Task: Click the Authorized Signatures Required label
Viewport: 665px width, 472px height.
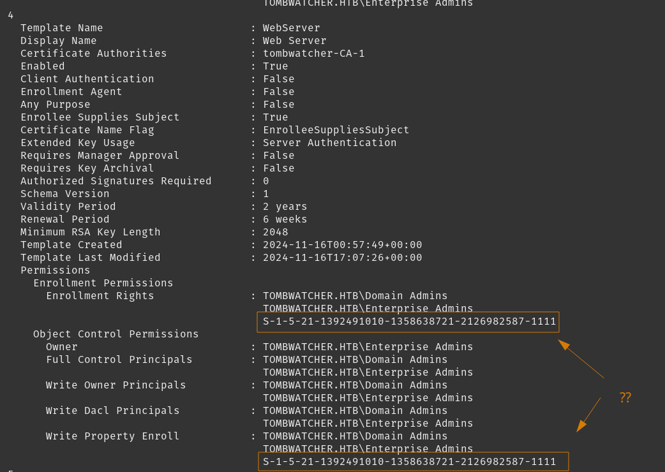Action: 116,181
